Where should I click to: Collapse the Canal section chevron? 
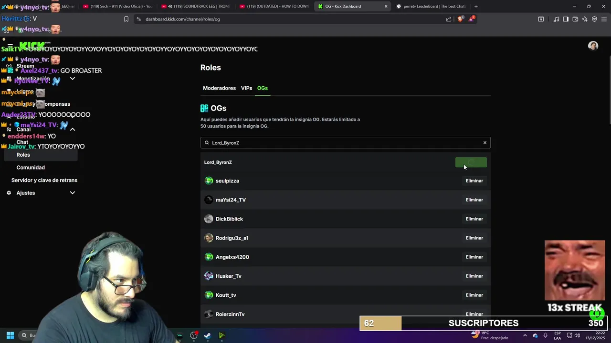(x=73, y=130)
